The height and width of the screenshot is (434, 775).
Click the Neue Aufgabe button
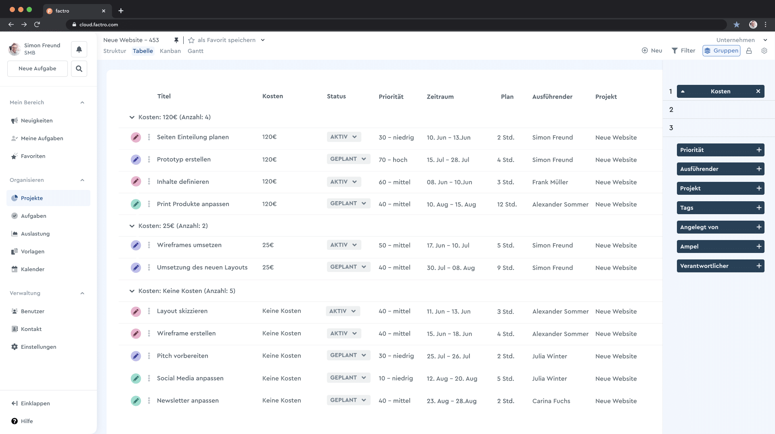coord(38,69)
